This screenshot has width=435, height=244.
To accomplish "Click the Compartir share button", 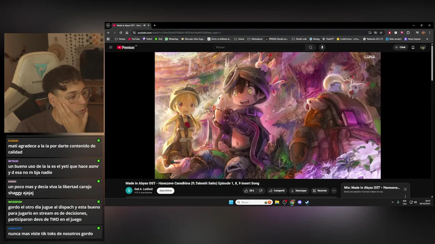I will pos(277,191).
